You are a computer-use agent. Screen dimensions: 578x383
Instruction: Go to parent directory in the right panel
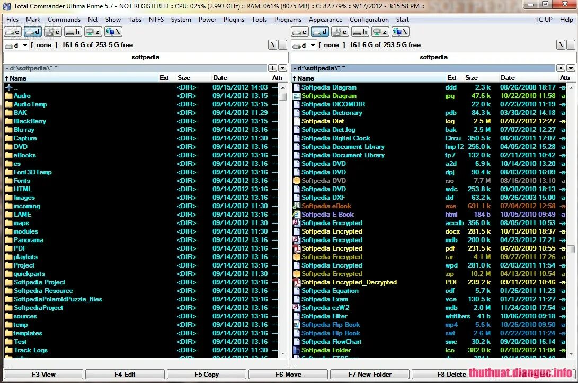click(570, 45)
